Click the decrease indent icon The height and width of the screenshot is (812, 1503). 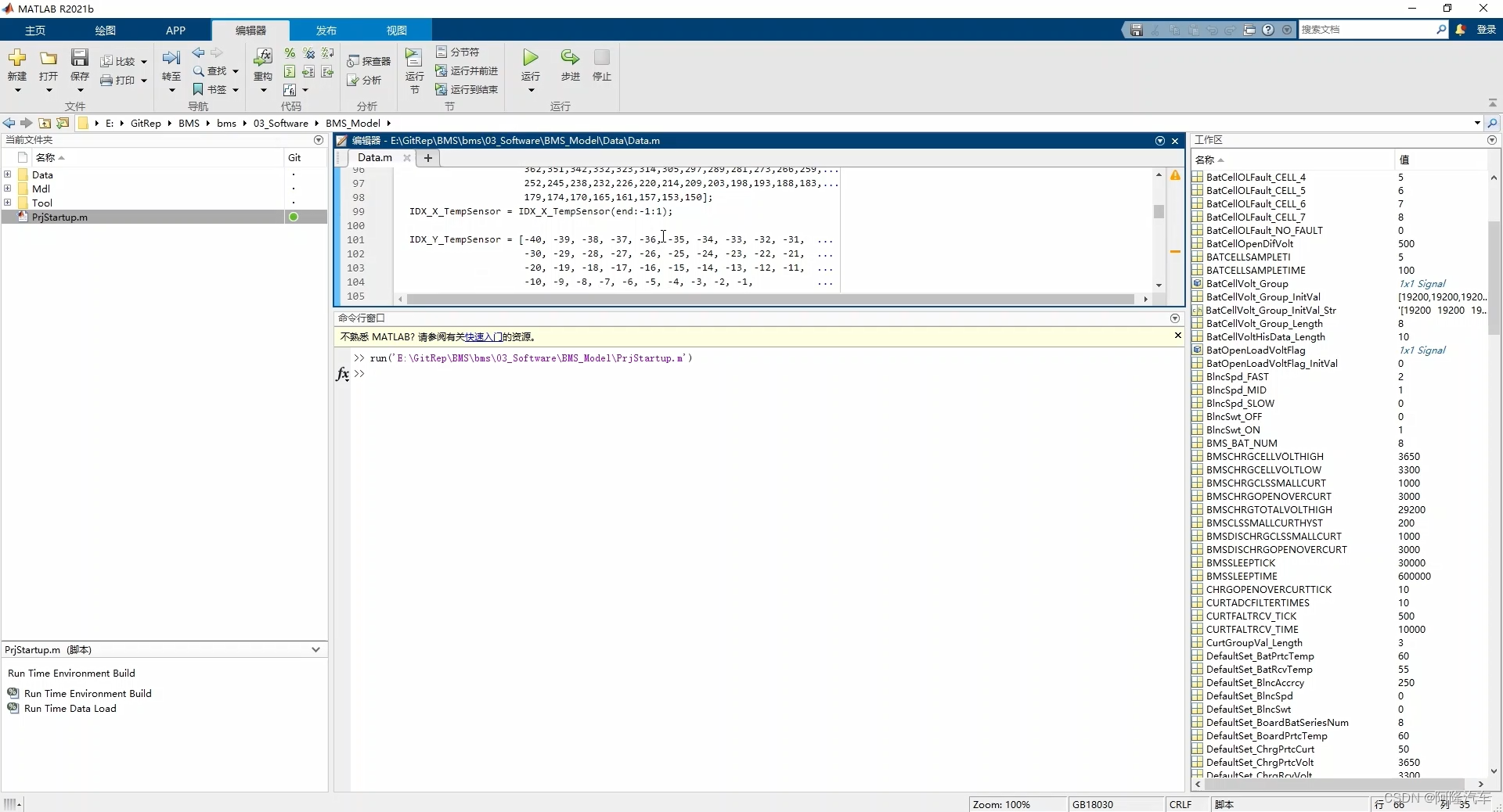pyautogui.click(x=327, y=71)
